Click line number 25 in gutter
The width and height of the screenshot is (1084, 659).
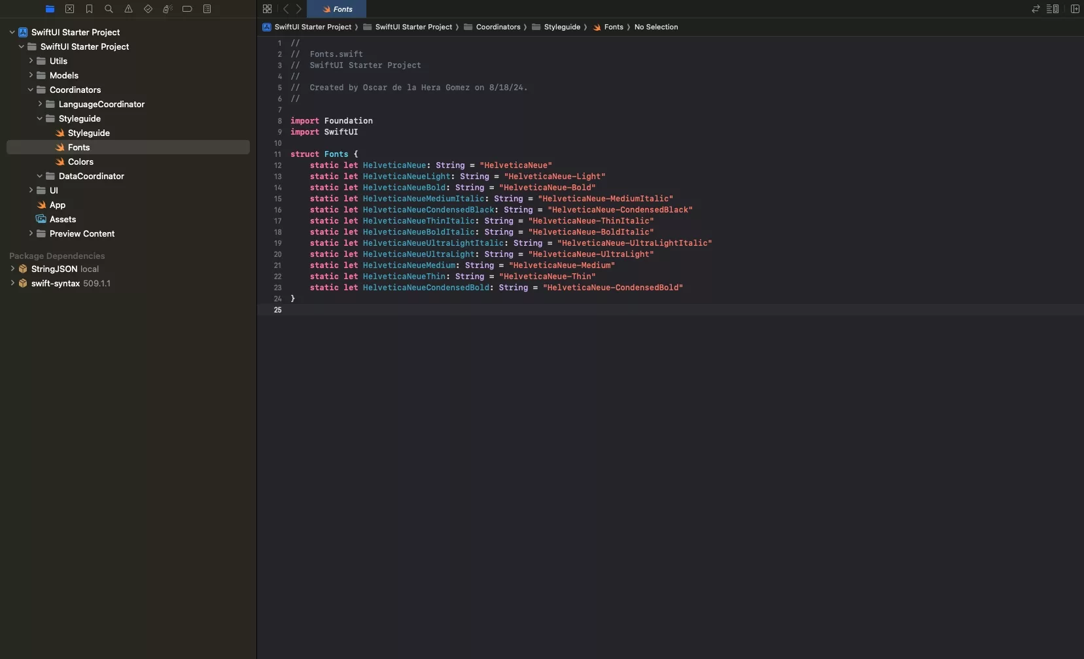277,310
